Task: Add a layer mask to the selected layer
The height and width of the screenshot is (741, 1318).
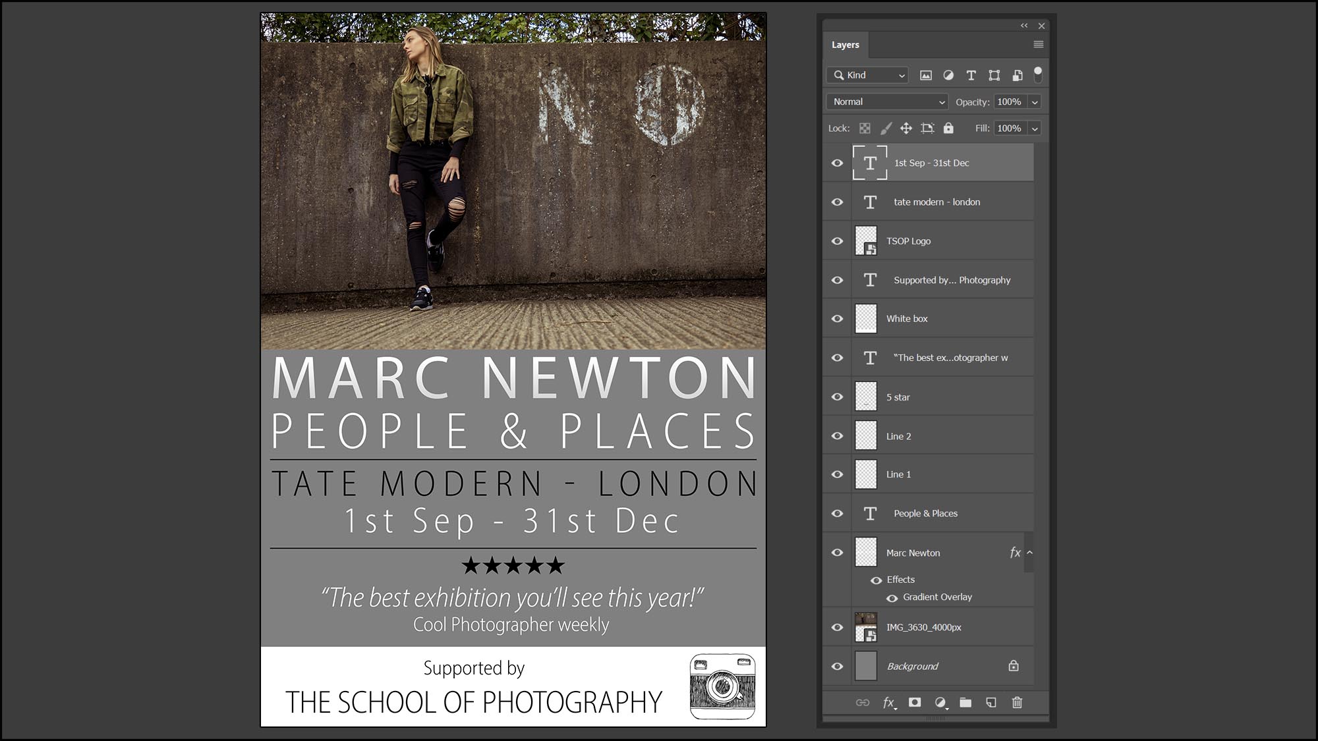Action: (x=915, y=703)
